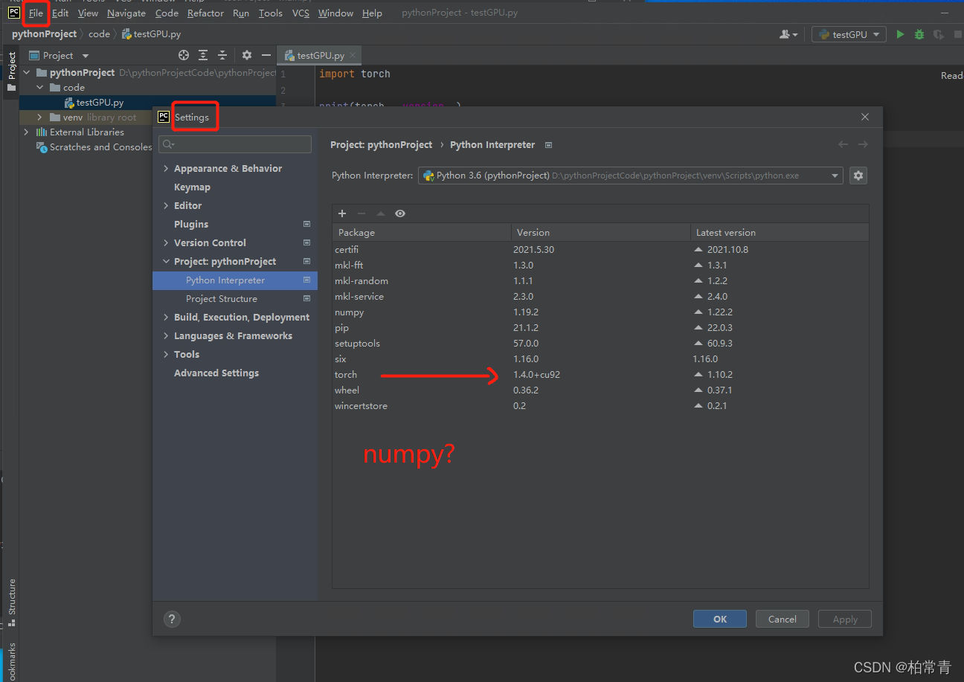Toggle Show early releases eye icon
This screenshot has height=682, width=964.
coord(400,213)
